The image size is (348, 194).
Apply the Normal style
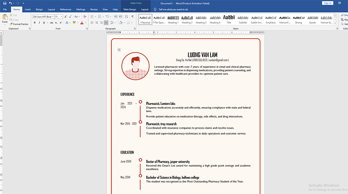pyautogui.click(x=145, y=20)
